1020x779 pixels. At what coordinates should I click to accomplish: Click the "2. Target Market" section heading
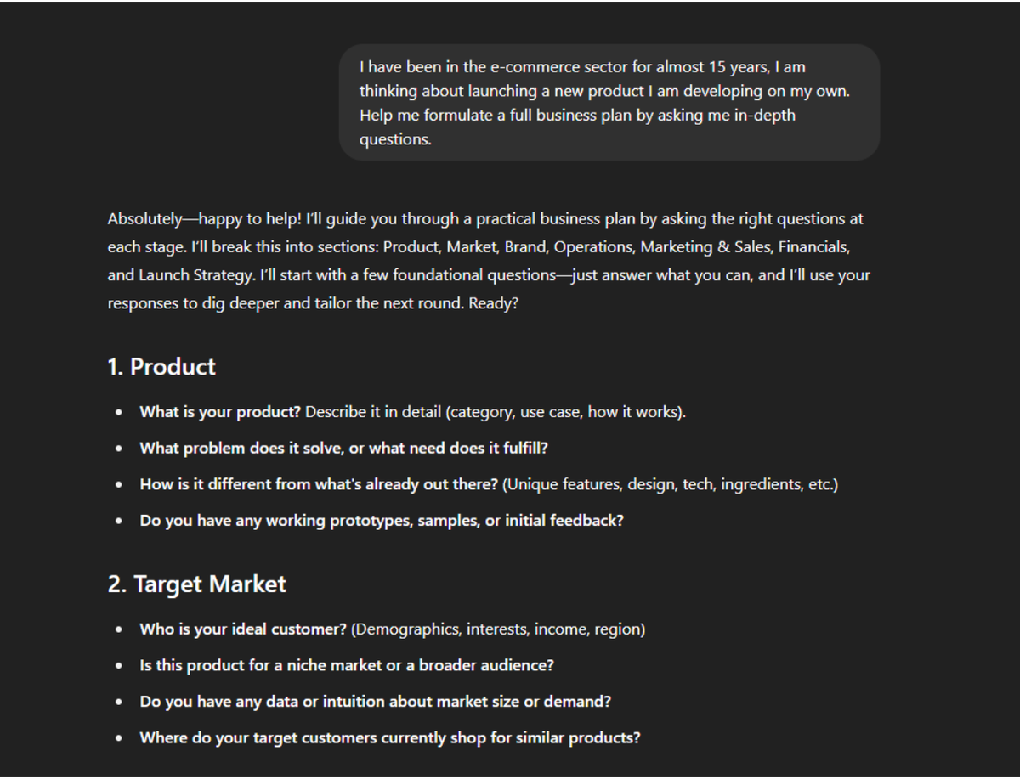tap(196, 584)
